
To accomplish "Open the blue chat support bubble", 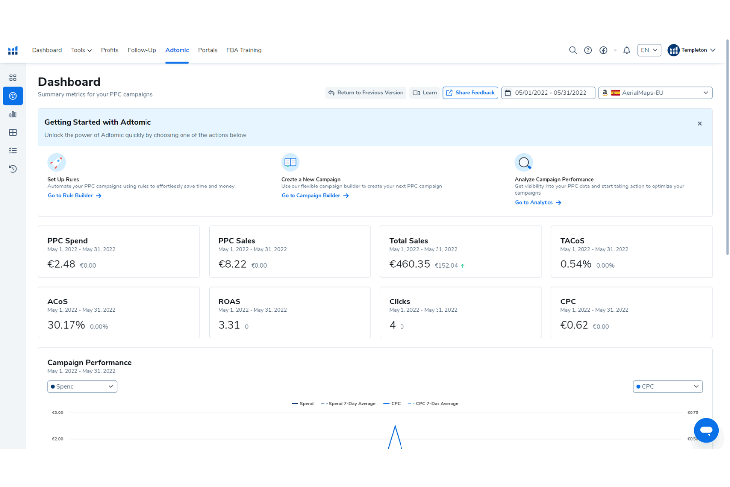I will tap(706, 430).
